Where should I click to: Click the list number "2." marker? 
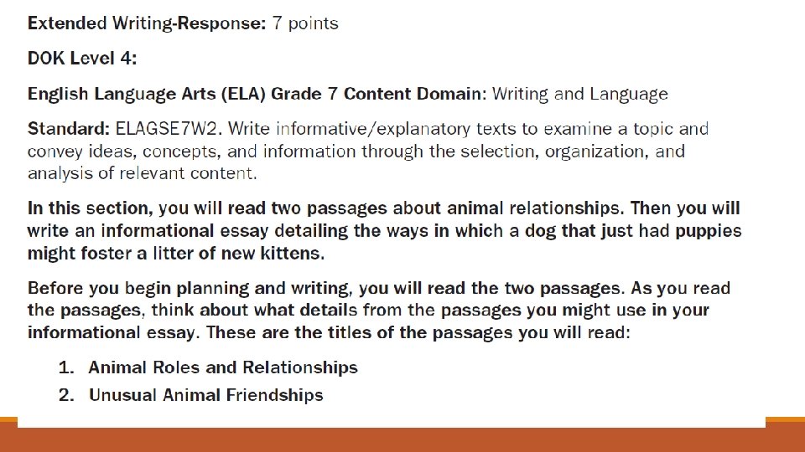point(68,395)
